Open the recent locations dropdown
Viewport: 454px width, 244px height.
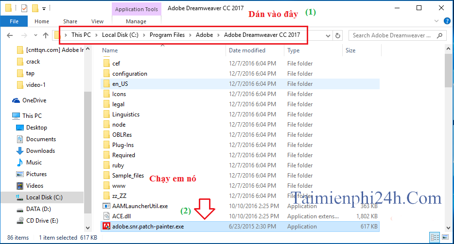35,35
